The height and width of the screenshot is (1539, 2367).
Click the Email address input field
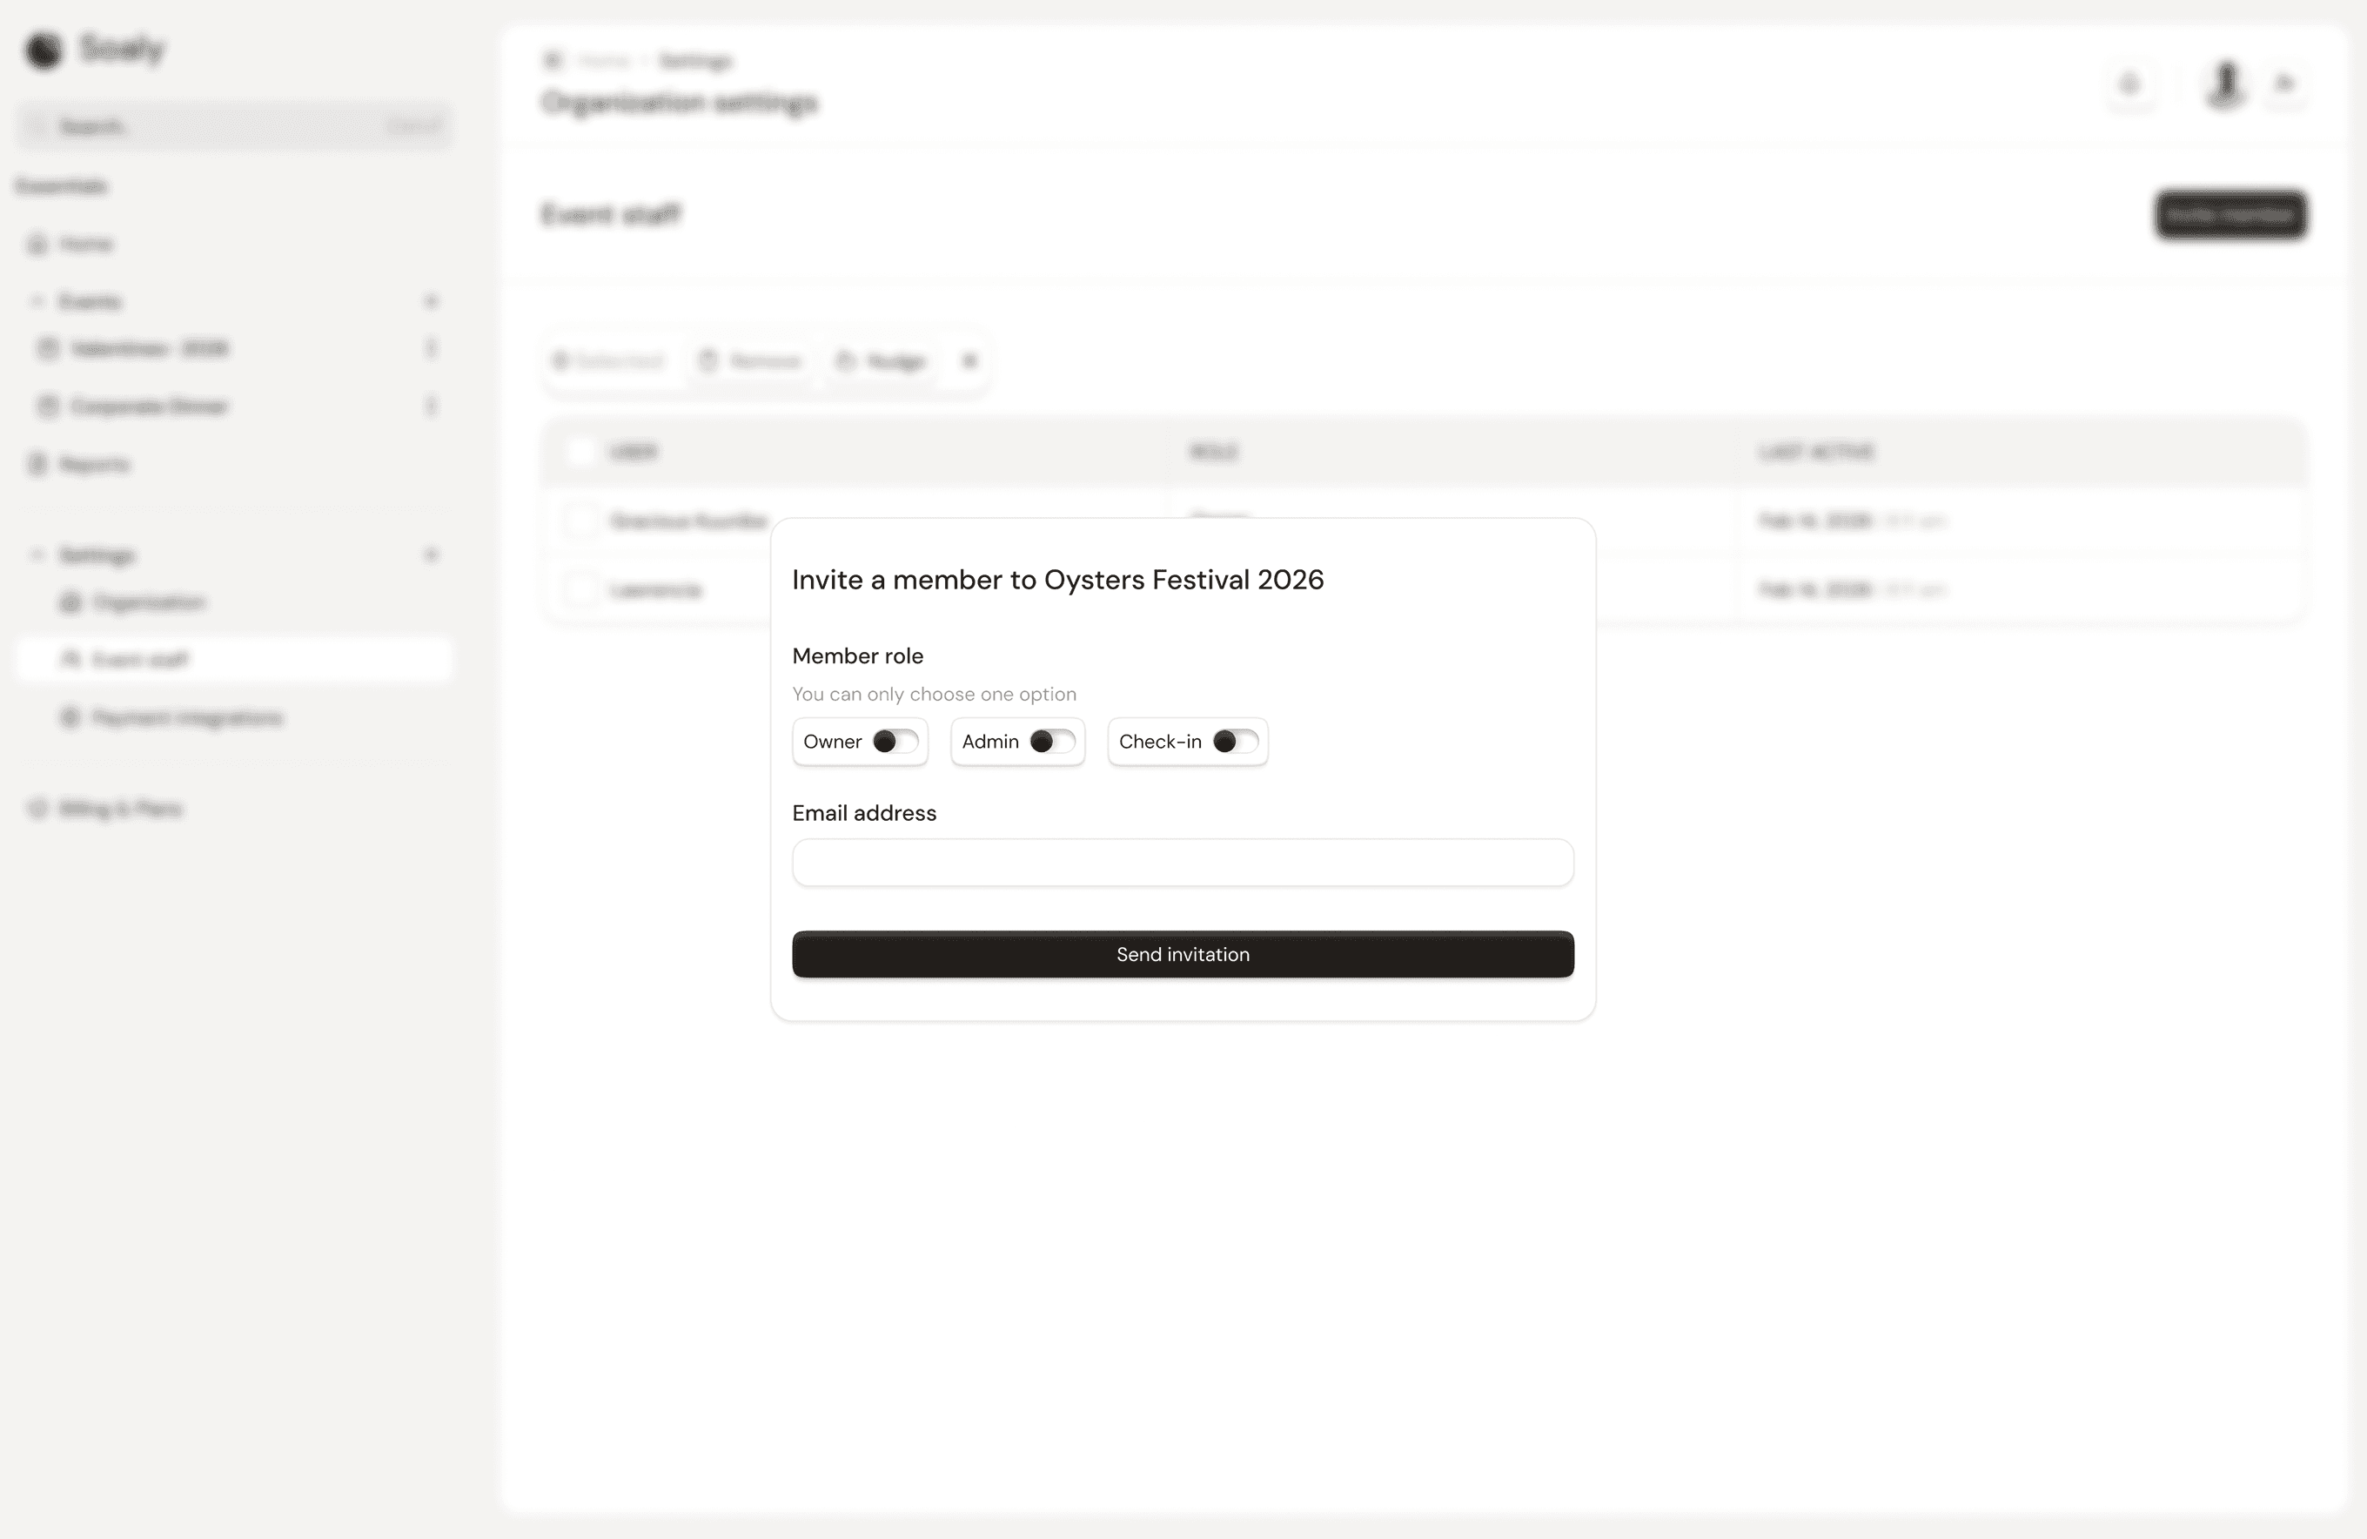click(1183, 863)
